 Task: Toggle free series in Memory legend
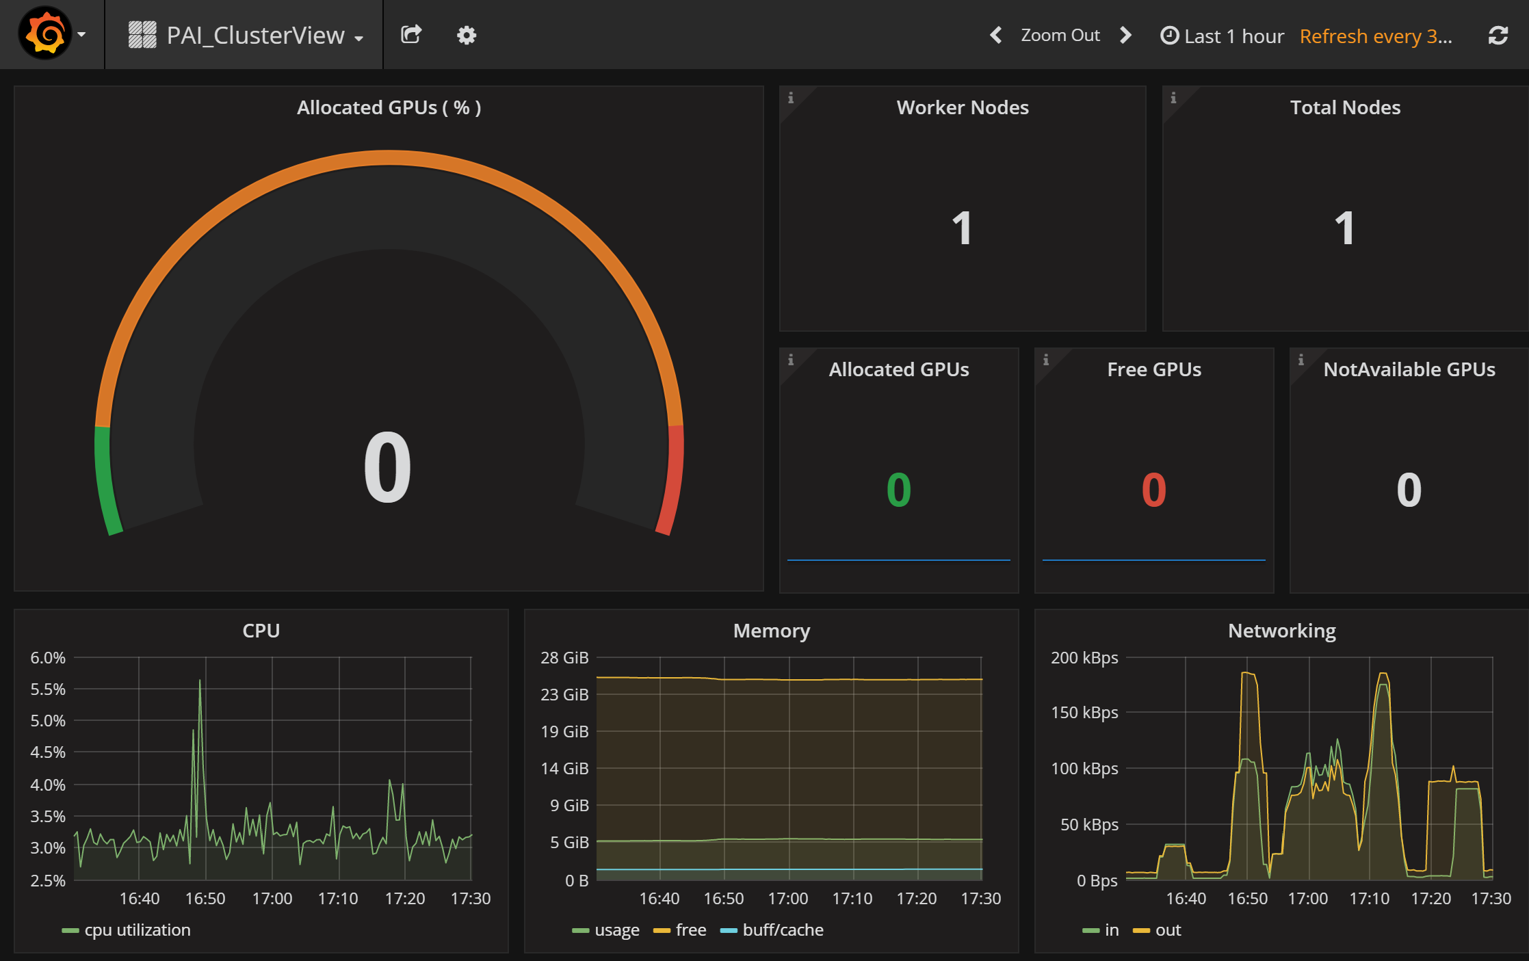point(691,930)
